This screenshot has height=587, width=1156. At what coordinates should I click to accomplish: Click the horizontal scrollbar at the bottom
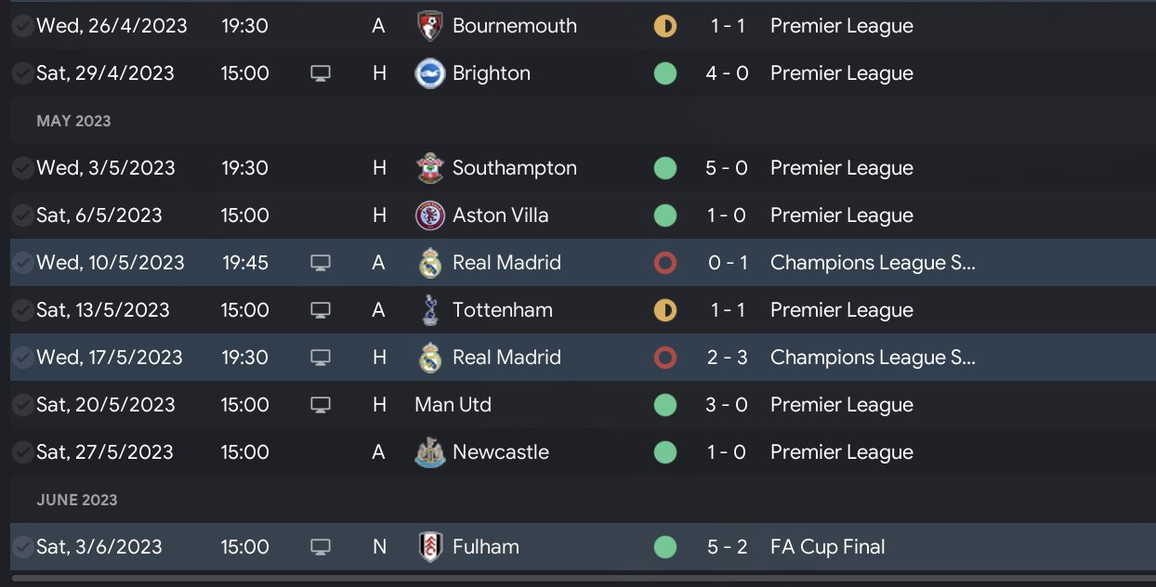pyautogui.click(x=578, y=580)
